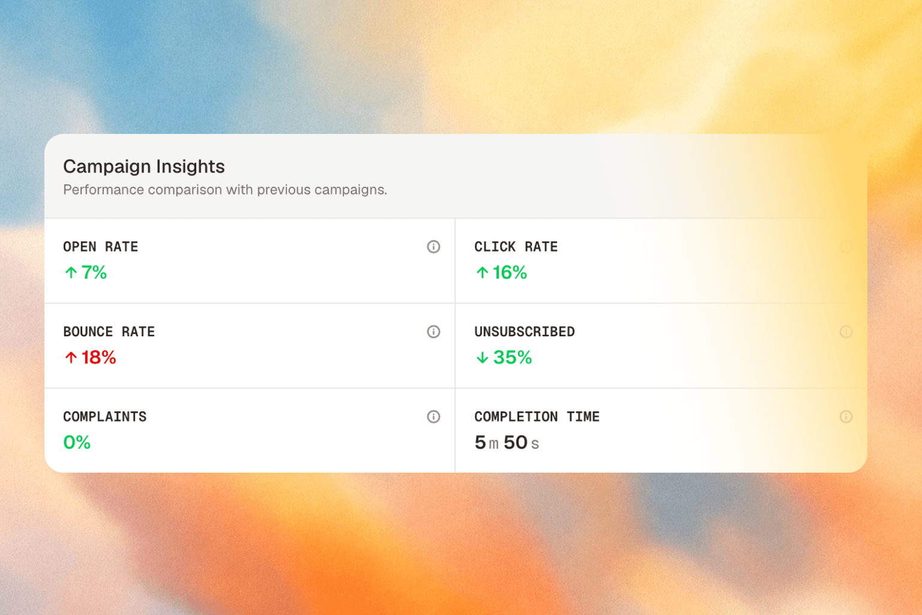Image resolution: width=922 pixels, height=615 pixels.
Task: Click the COMPLAINTS label
Action: 105,417
